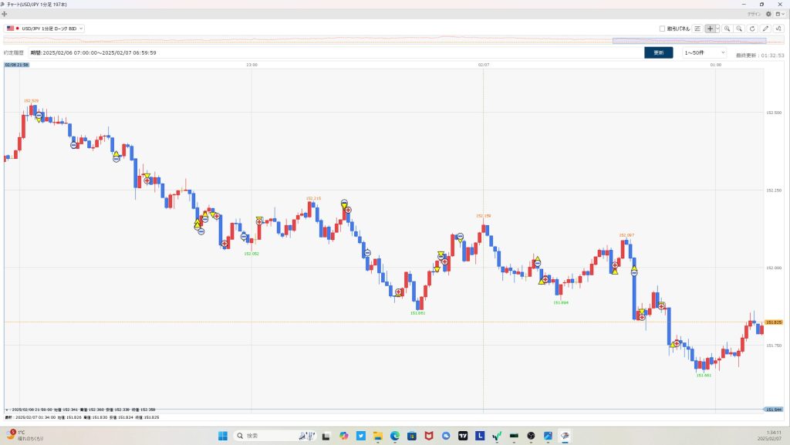
Task: Open the gear settings icon
Action: [768, 14]
